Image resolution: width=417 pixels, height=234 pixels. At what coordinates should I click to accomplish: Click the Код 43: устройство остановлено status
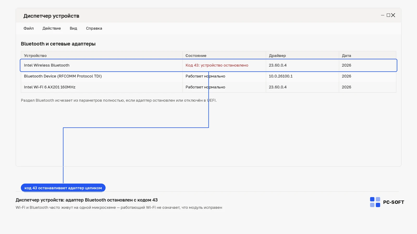tap(217, 65)
